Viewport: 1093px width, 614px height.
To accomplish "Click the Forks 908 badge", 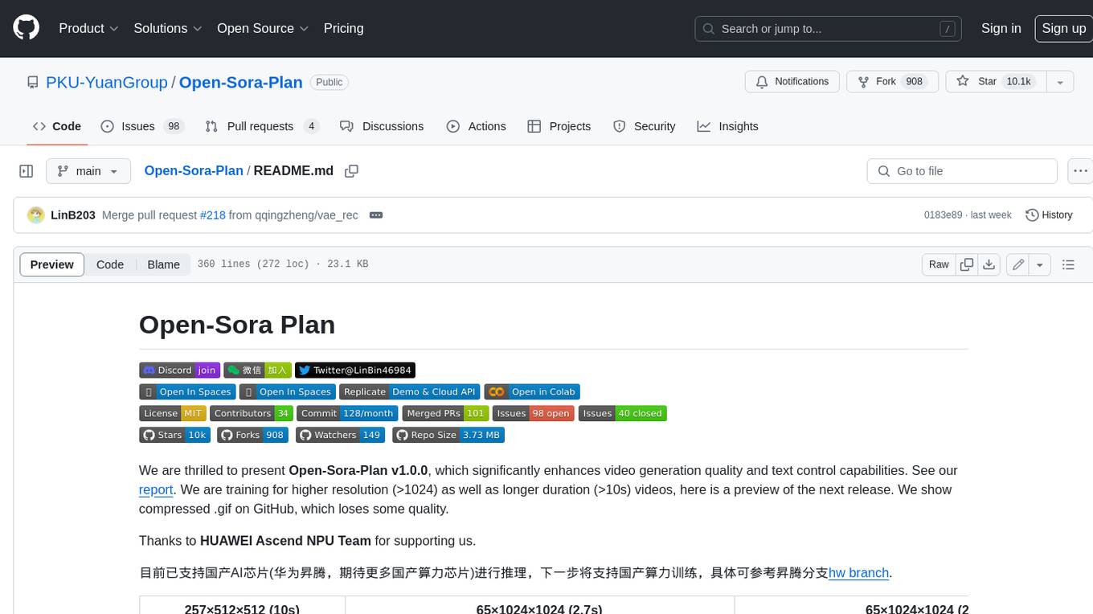I will 253,435.
